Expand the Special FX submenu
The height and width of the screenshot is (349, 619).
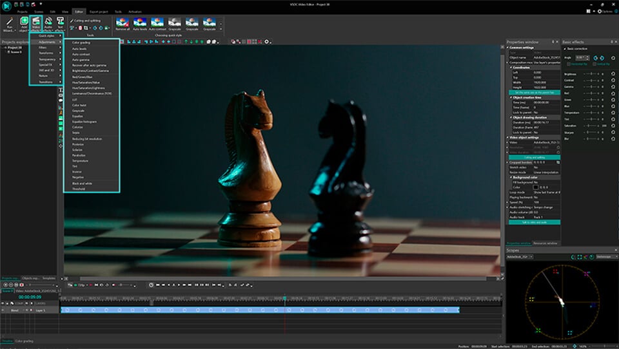tap(46, 64)
